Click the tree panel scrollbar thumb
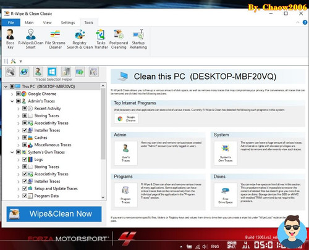The height and width of the screenshot is (250, 309). point(103,123)
